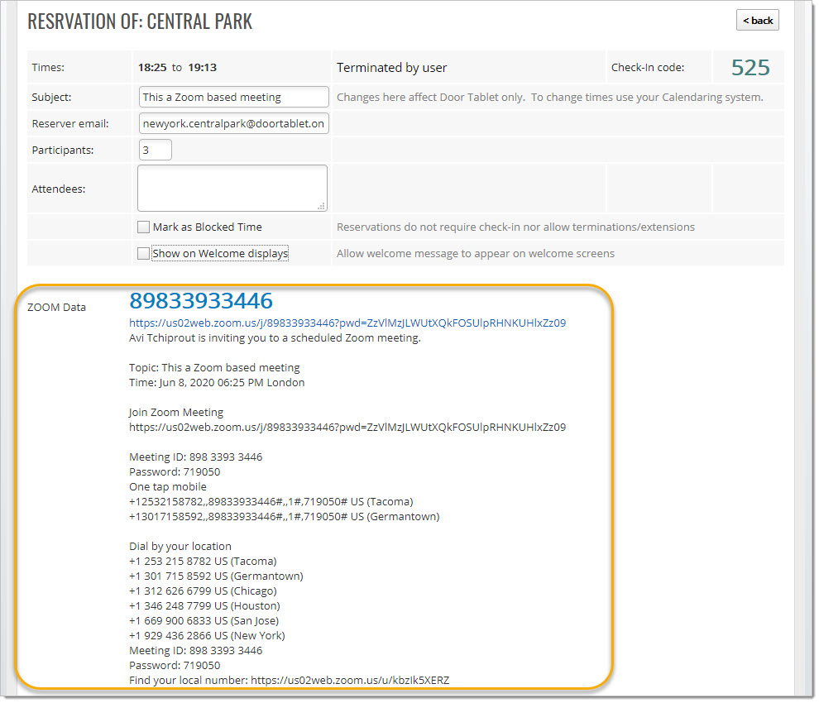Select '+1 301 715 8592 US (Germantown)'
Screen dimensions: 819x703
pos(216,576)
